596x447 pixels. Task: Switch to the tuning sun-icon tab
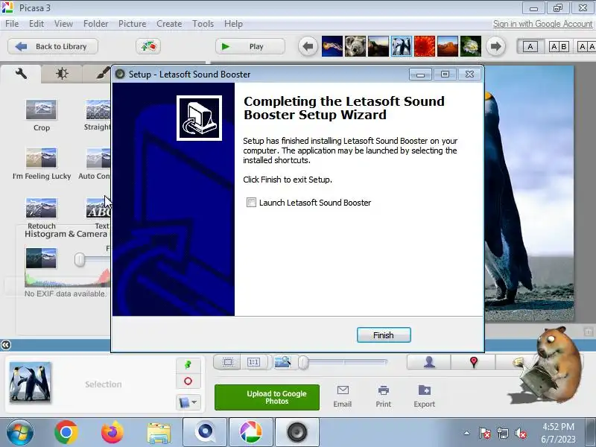62,74
